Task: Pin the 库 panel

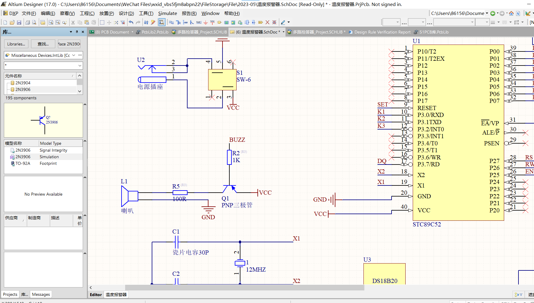Action: point(77,32)
